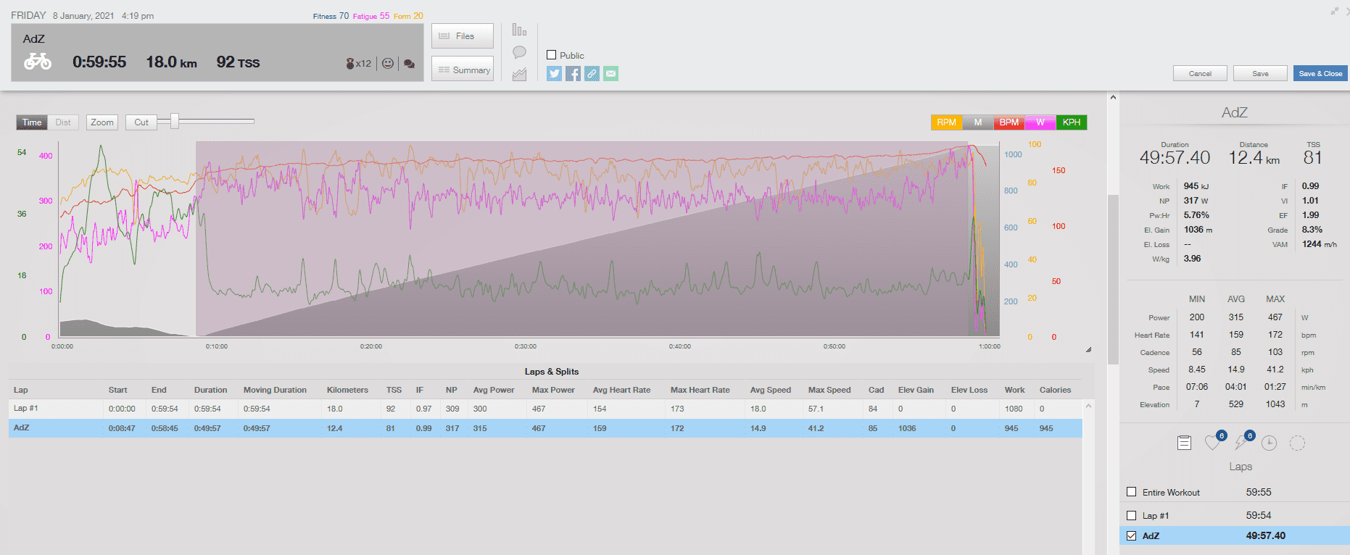Click the email share envelope icon
This screenshot has height=555, width=1350.
coord(610,73)
